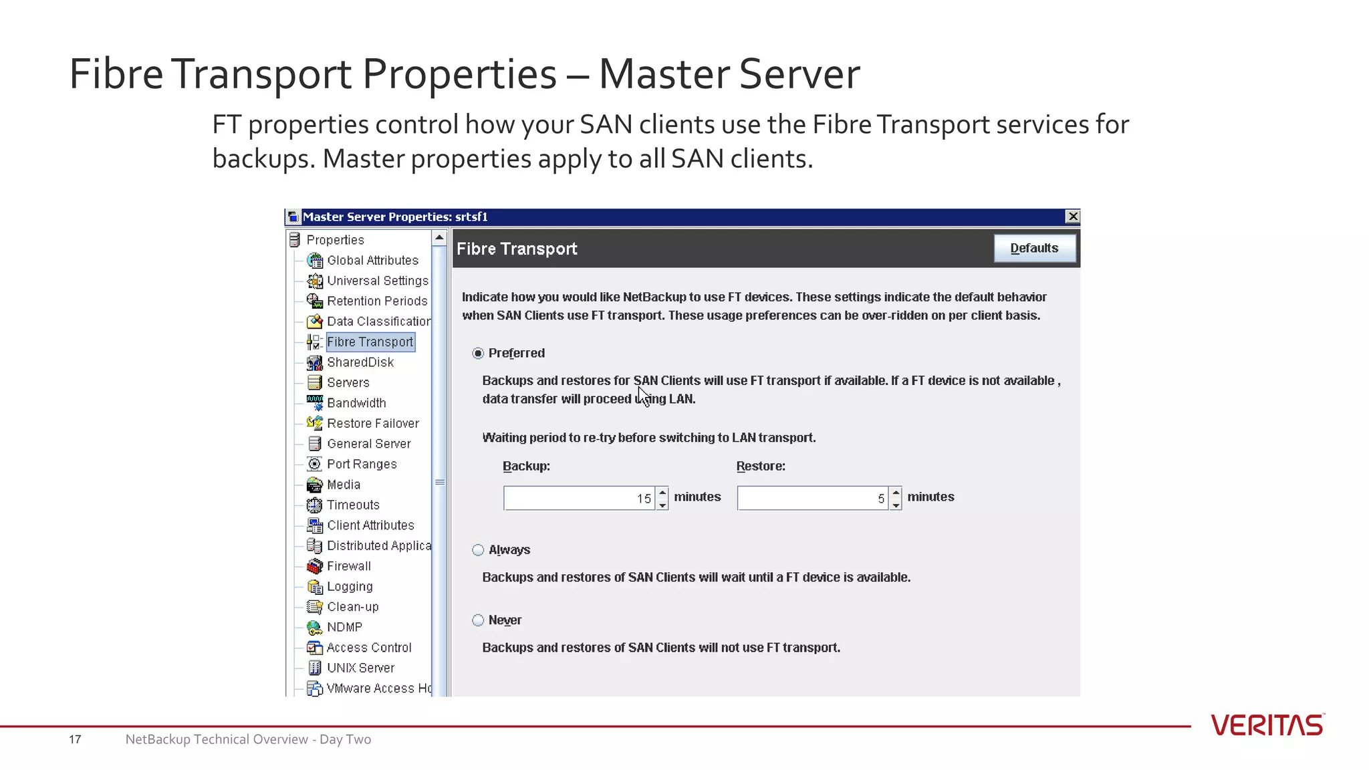
Task: Click the NDMP icon
Action: coord(315,627)
